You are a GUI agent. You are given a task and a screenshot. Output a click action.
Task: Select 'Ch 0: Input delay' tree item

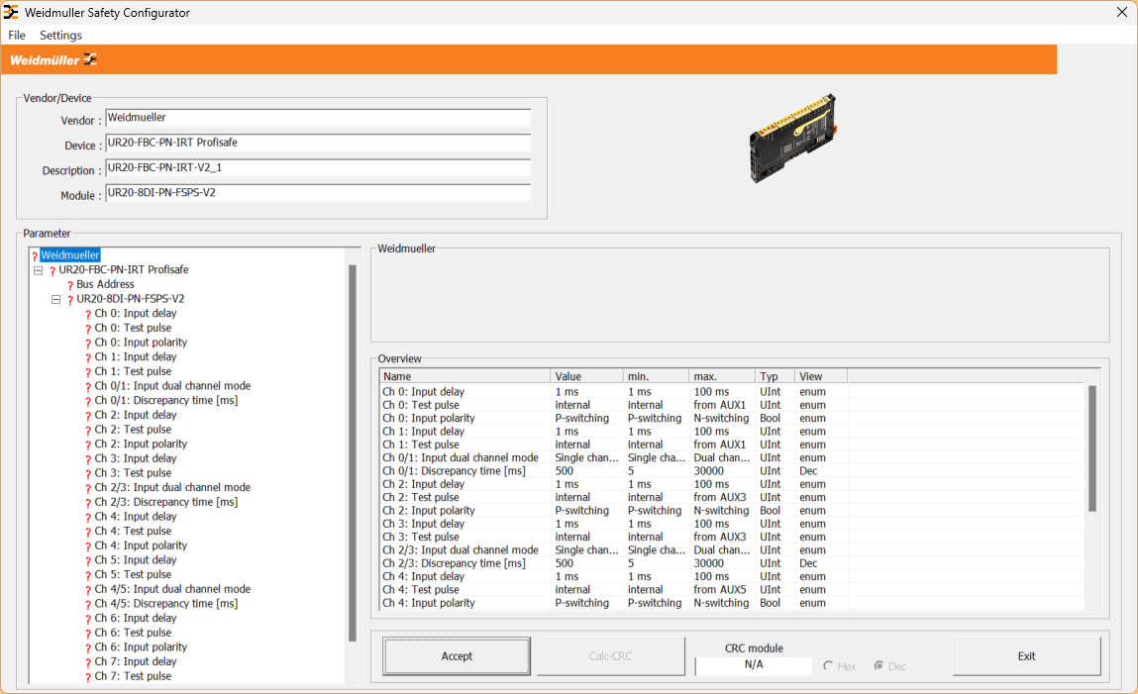coord(136,313)
